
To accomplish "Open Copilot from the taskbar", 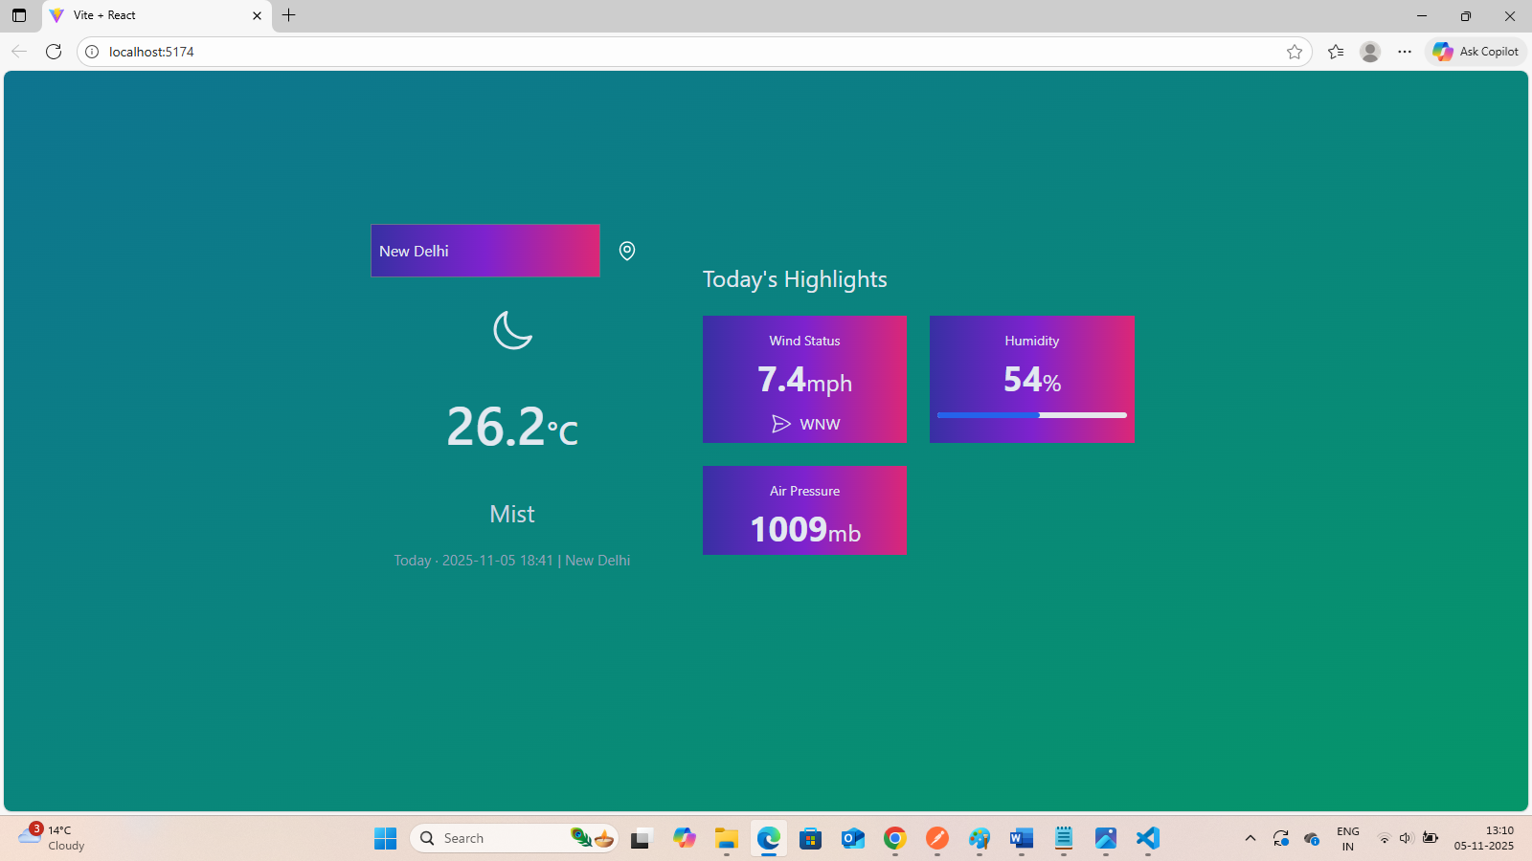I will click(685, 838).
